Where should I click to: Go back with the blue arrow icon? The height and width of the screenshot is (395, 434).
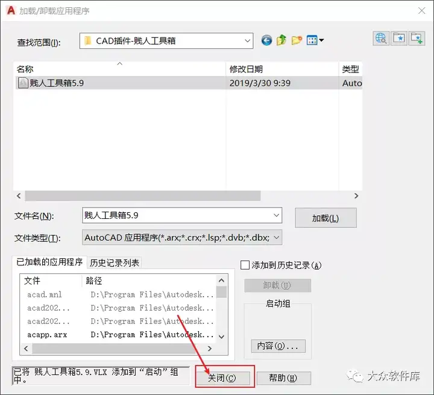pyautogui.click(x=266, y=41)
